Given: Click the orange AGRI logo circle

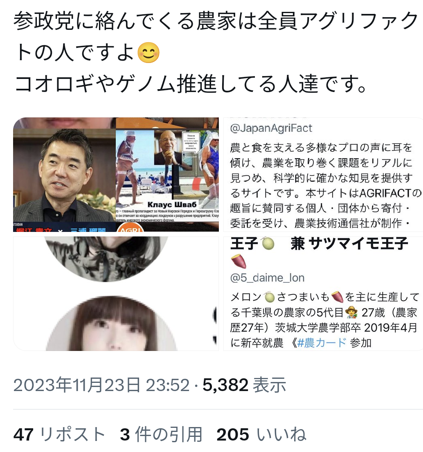Looking at the screenshot, I should 130,228.
